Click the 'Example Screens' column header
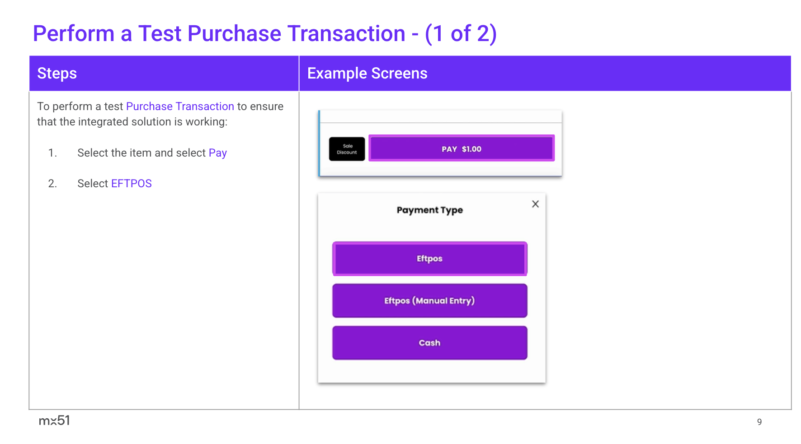This screenshot has height=444, width=801. [367, 74]
